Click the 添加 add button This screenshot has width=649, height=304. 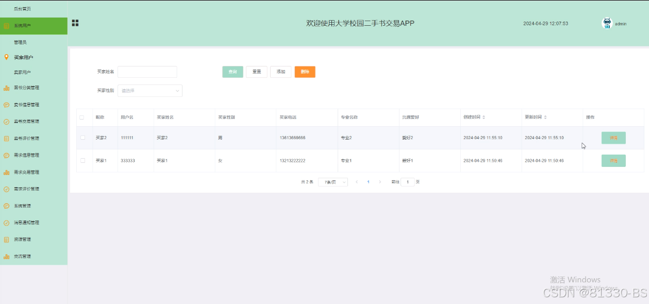tap(281, 72)
